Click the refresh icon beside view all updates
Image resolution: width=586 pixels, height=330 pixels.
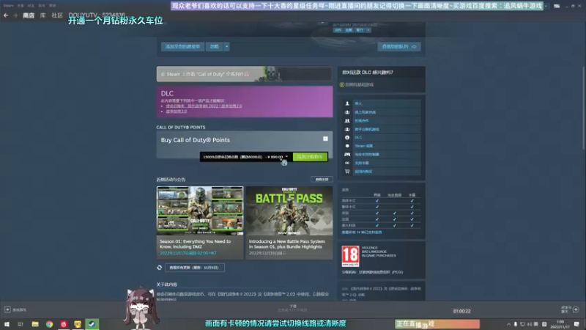pyautogui.click(x=160, y=268)
